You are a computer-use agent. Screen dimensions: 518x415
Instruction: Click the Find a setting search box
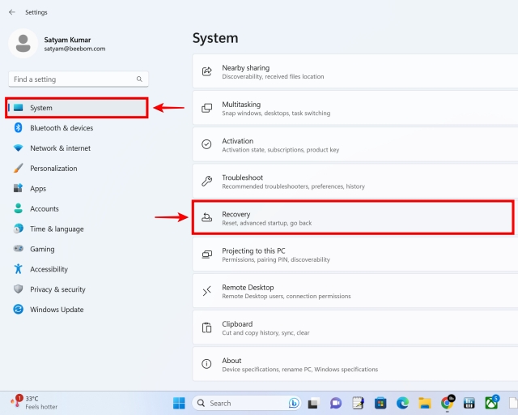point(79,79)
